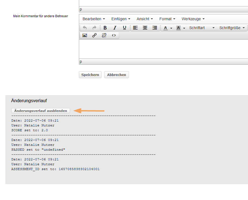Toggle bold formatting

pyautogui.click(x=105, y=28)
